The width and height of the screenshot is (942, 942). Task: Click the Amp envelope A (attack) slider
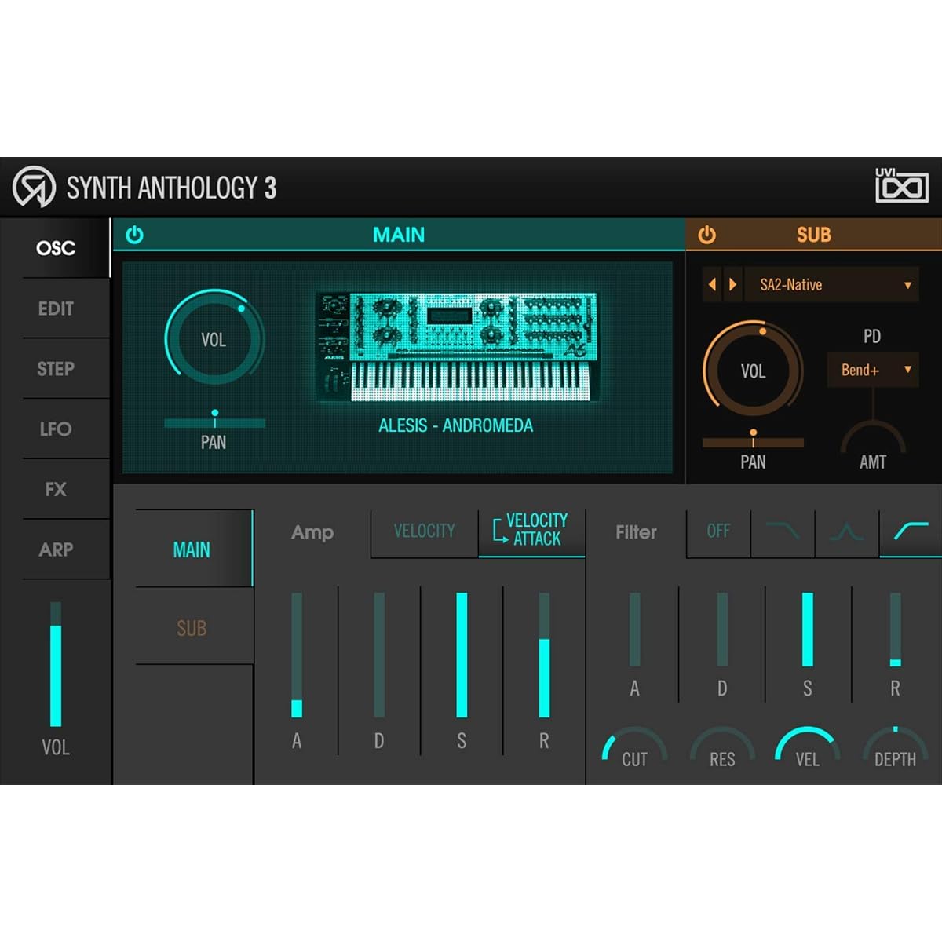(297, 655)
